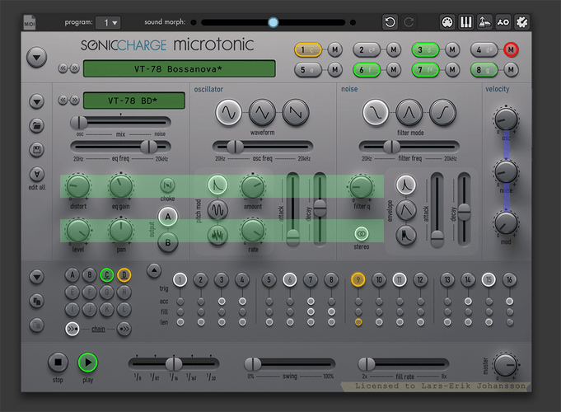Image resolution: width=561 pixels, height=412 pixels.
Task: Mute drum channel 8
Action: (511, 69)
